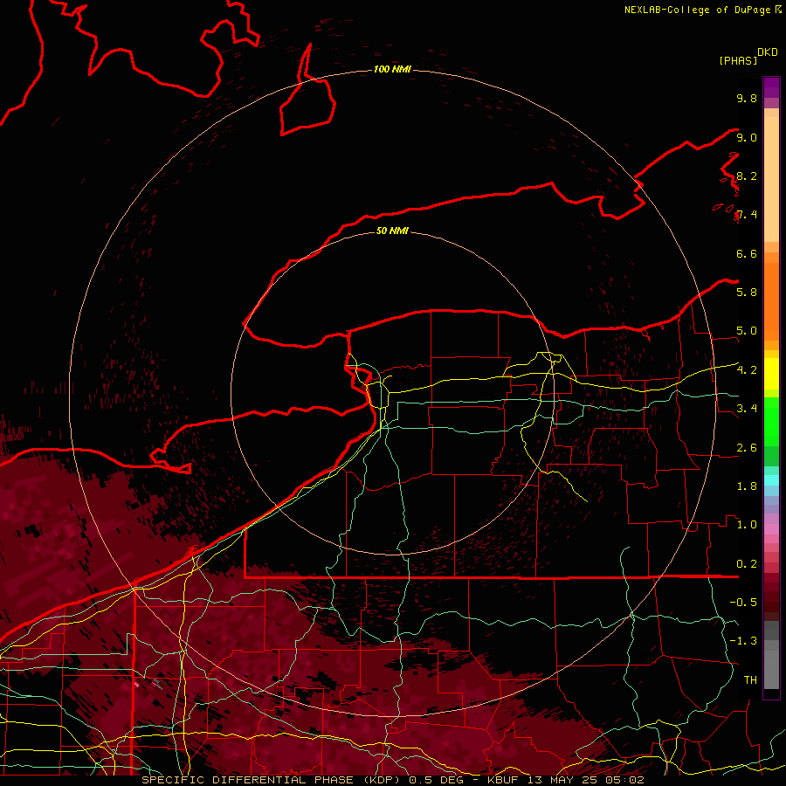Click the -0.5 value on the color scale
786x786 pixels.
743,603
